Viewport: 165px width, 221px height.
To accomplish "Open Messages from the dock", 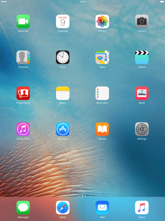I will [x=23, y=208].
